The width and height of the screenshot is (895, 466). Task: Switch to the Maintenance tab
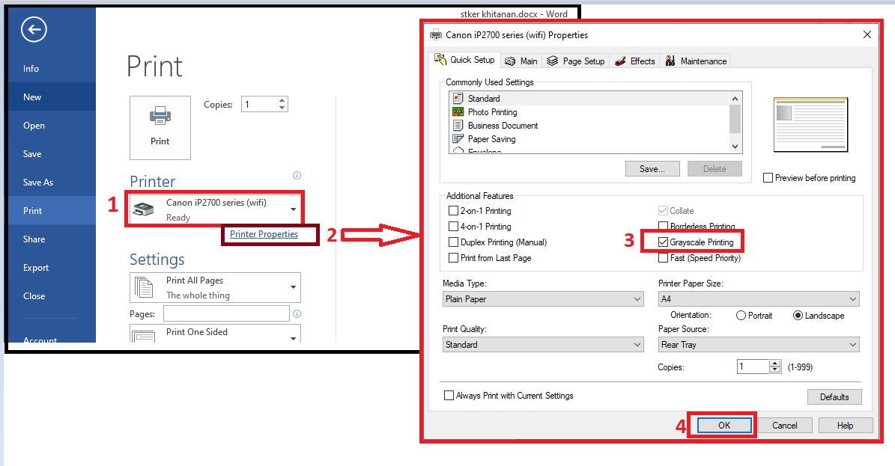696,61
